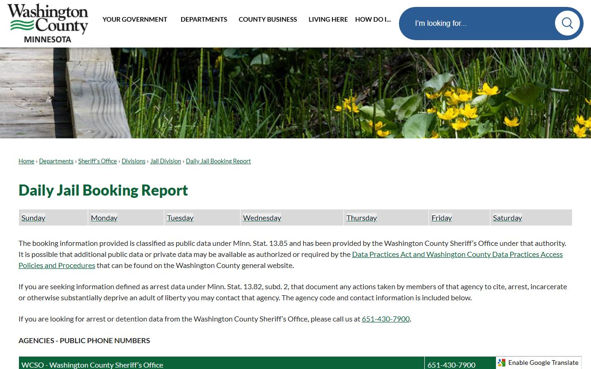The image size is (591, 369).
Task: Open the County Business menu
Action: 268,19
